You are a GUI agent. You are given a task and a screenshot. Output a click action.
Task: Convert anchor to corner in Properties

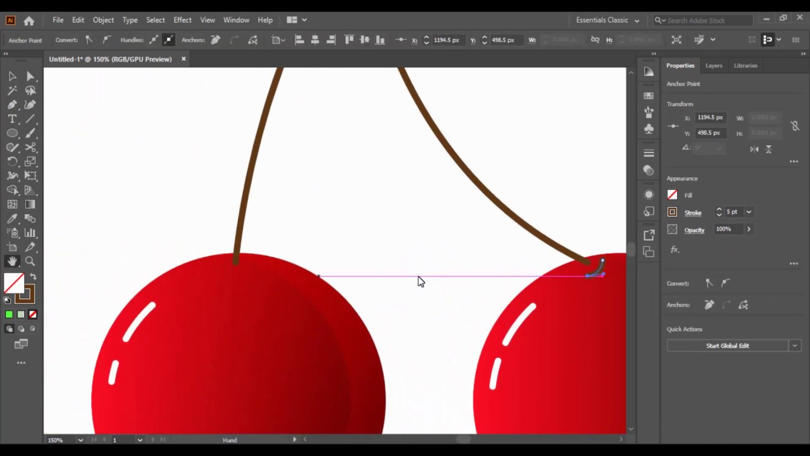point(709,283)
